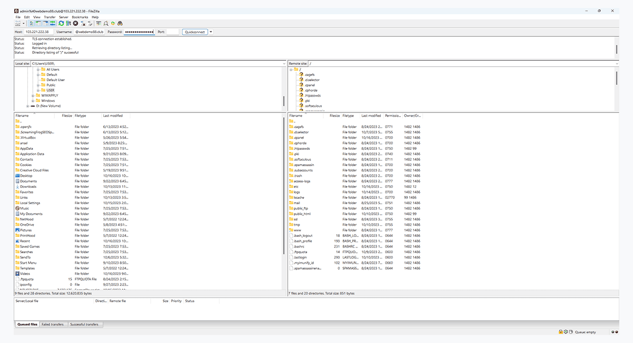Sort remote files by Permissions column
This screenshot has width=633, height=343.
pos(394,116)
